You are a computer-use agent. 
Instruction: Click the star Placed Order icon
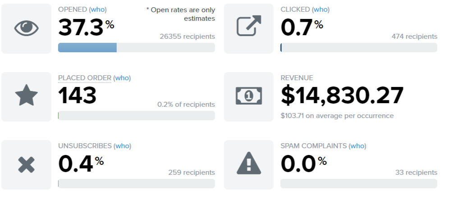pyautogui.click(x=26, y=96)
